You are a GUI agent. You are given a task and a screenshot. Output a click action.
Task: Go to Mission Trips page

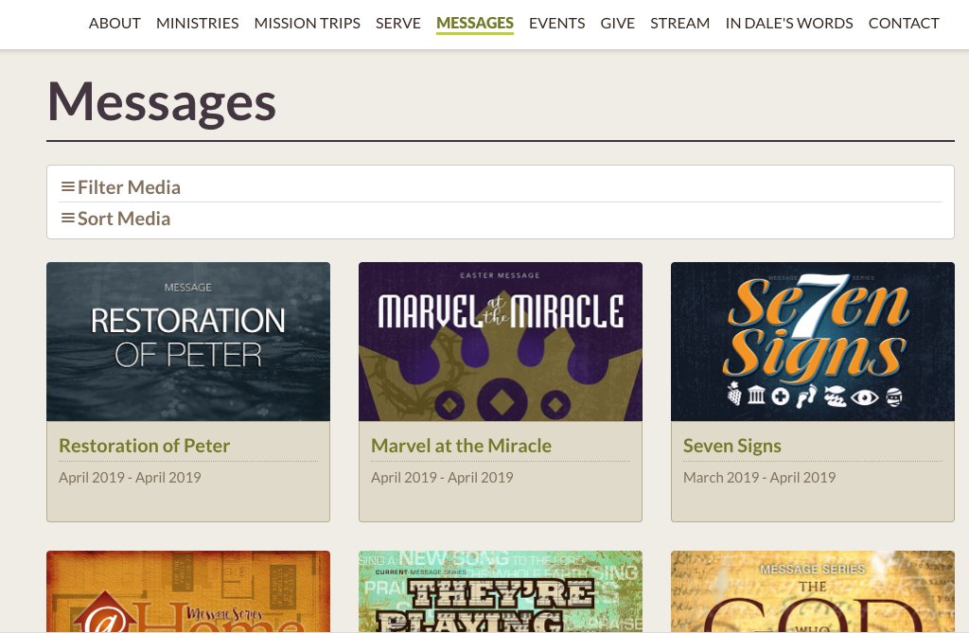point(308,23)
